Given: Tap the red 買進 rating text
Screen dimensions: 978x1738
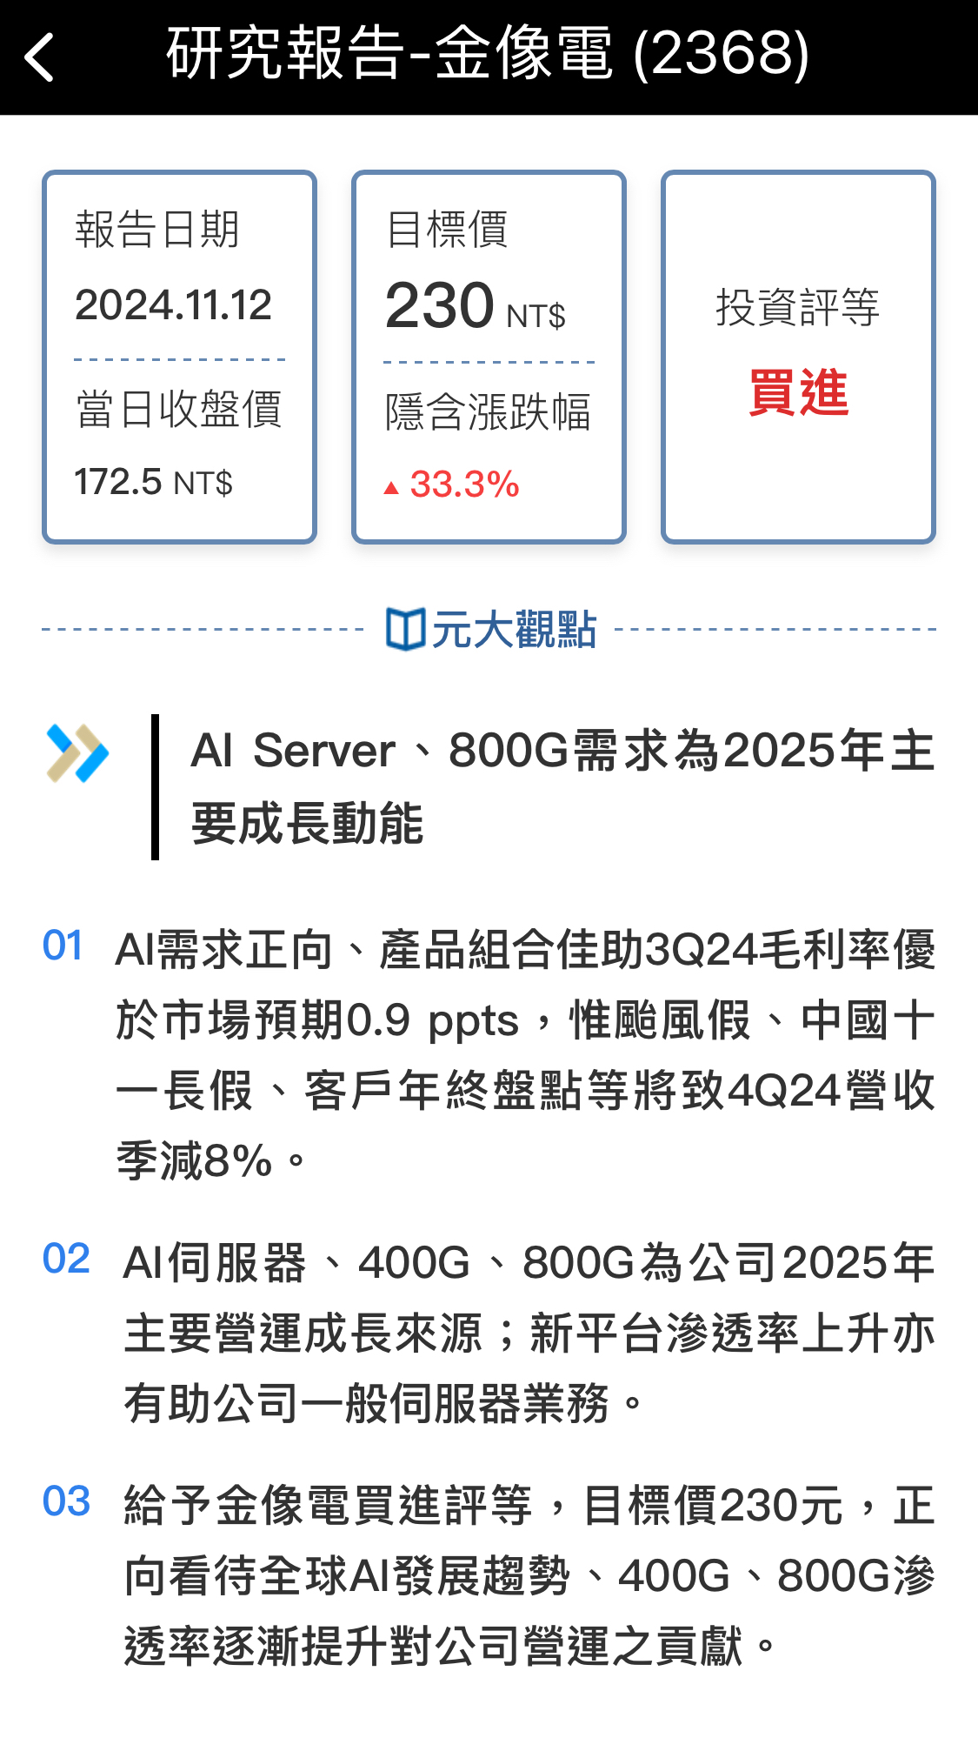Looking at the screenshot, I should 798,392.
